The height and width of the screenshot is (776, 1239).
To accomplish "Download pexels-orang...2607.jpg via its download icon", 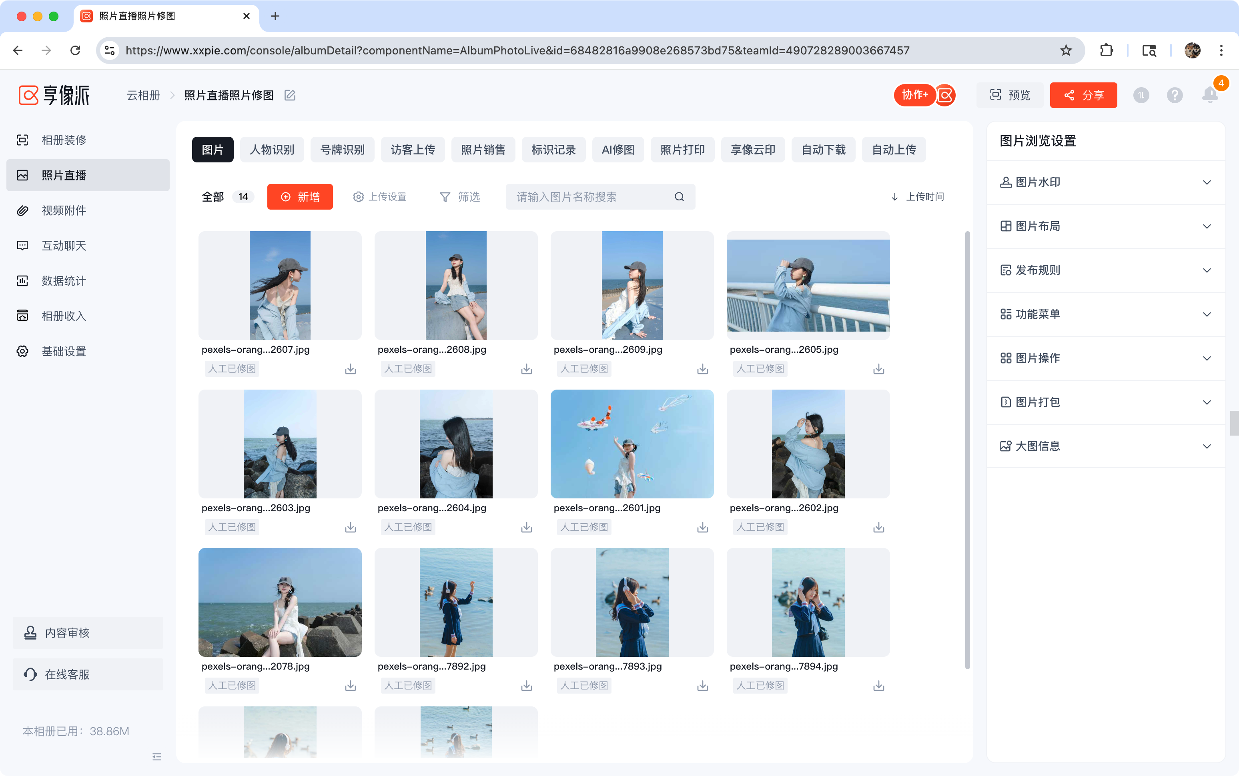I will pos(350,369).
